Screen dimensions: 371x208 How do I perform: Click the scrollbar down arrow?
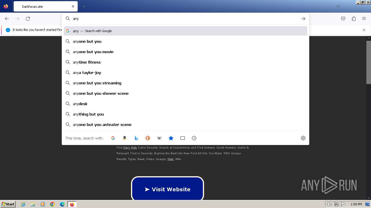coord(369,198)
